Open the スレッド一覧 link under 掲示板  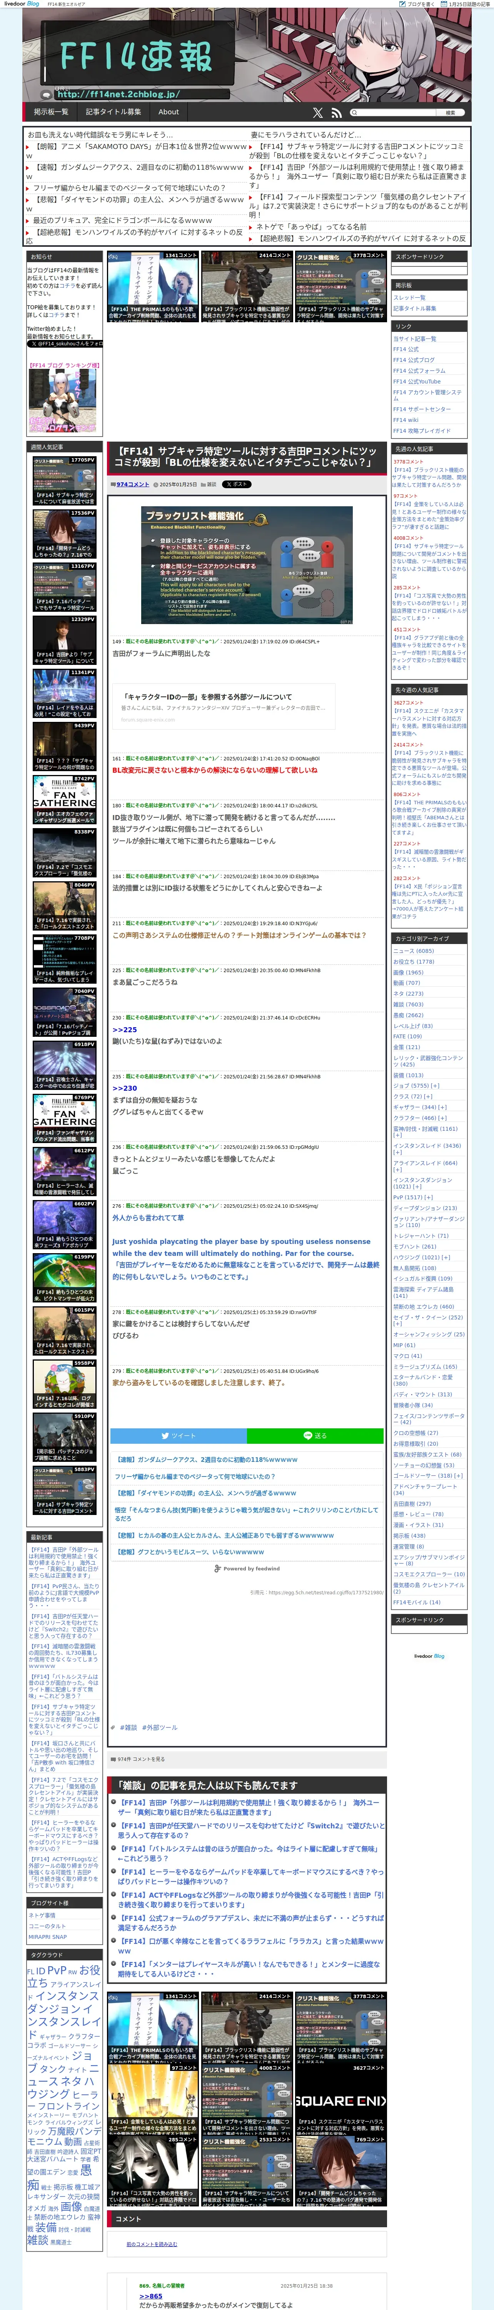409,298
